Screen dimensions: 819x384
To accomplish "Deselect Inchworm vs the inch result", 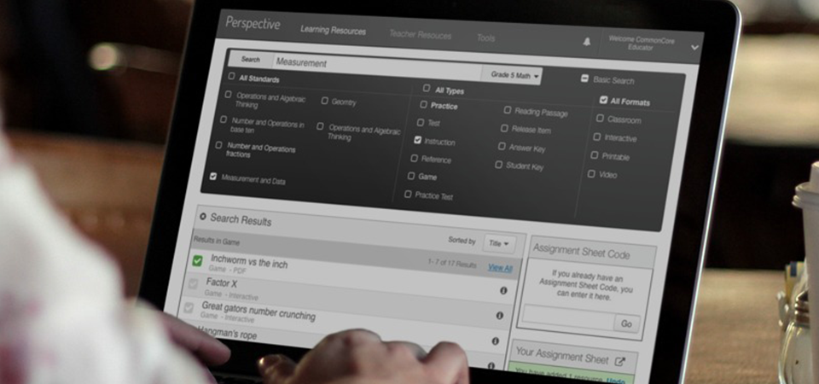I will coord(197,261).
